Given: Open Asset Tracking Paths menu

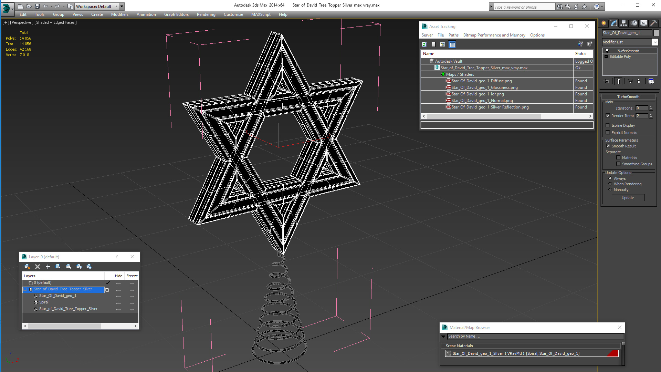Looking at the screenshot, I should pyautogui.click(x=453, y=35).
